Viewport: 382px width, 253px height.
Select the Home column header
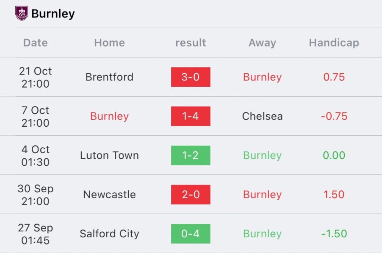point(110,43)
